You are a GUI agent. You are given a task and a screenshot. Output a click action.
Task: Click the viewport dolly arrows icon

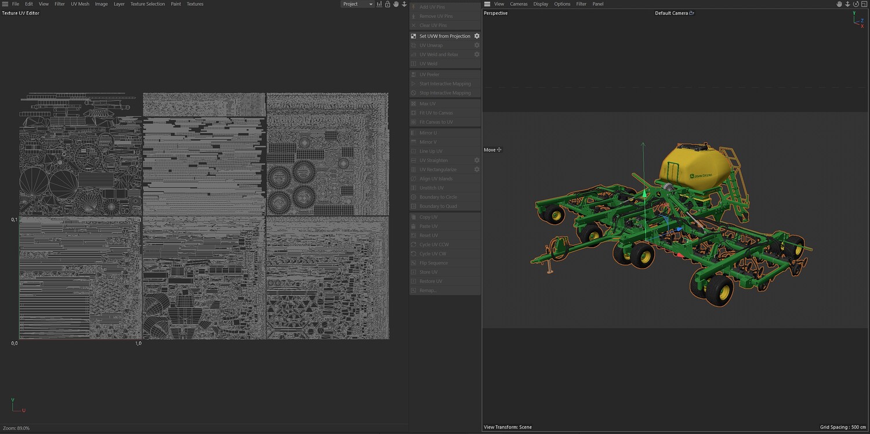pyautogui.click(x=847, y=4)
